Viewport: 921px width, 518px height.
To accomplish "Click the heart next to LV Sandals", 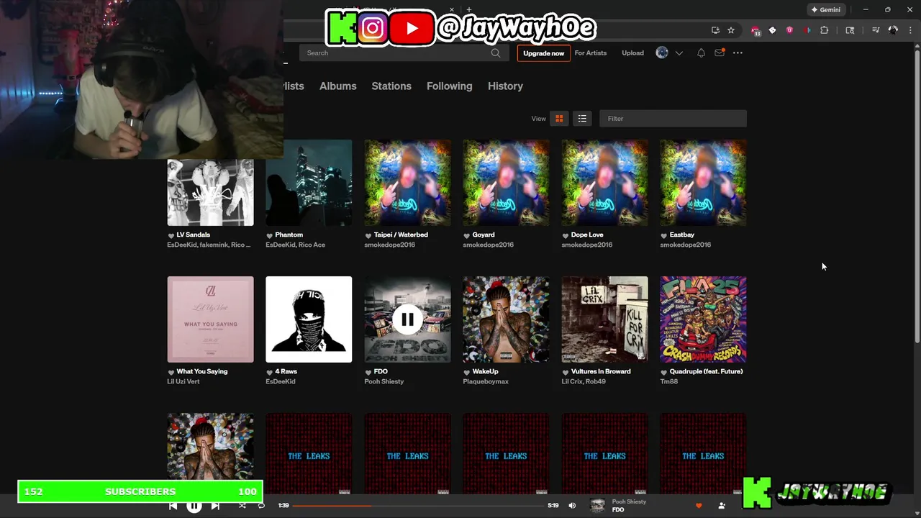I will [171, 235].
